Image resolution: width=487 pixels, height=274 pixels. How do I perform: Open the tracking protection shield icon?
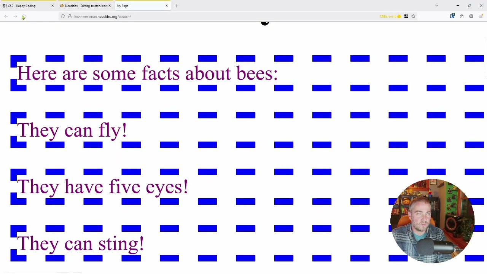63,16
